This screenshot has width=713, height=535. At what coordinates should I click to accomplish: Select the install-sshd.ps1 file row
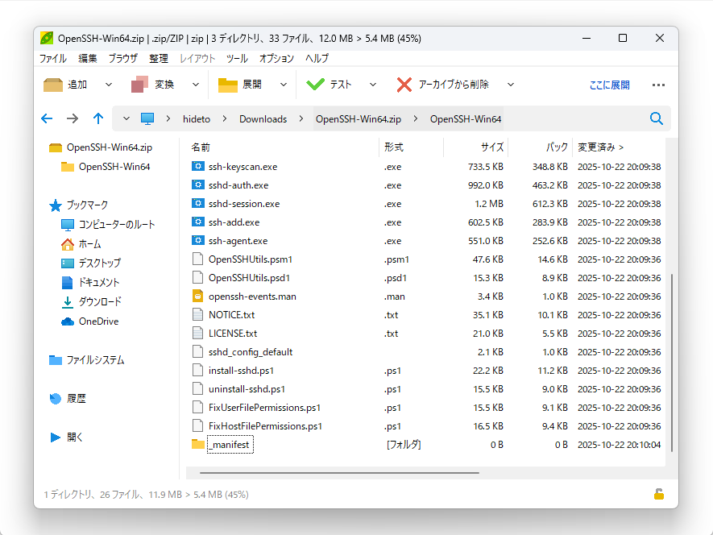(x=425, y=371)
